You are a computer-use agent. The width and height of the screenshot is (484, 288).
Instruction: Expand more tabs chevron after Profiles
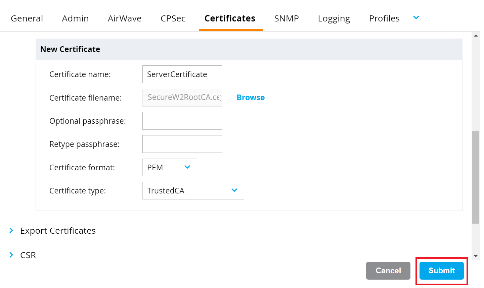pyautogui.click(x=416, y=18)
